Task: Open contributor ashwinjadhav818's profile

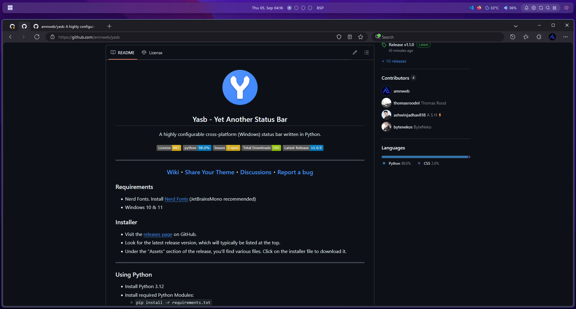Action: (x=409, y=115)
